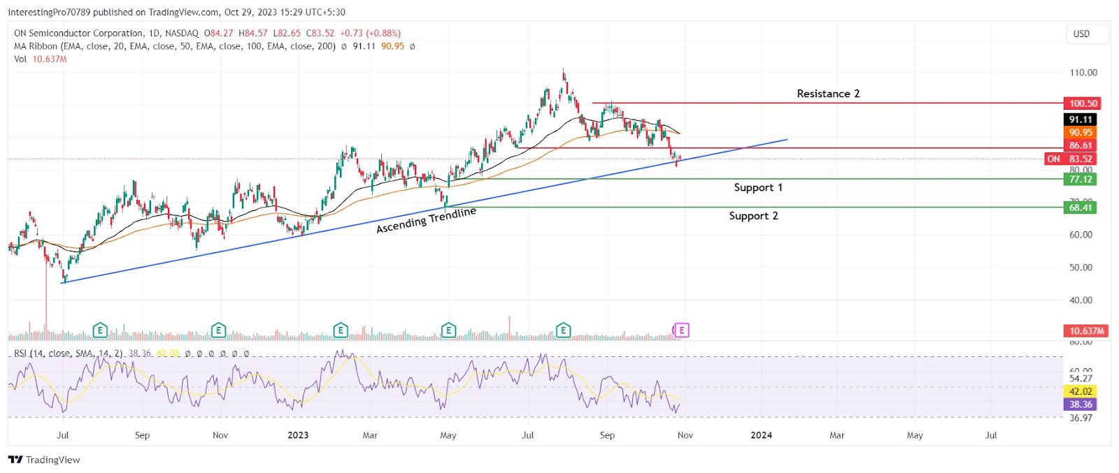Click the red 10.637M volume axis label
This screenshot has width=1119, height=473.
[1086, 330]
